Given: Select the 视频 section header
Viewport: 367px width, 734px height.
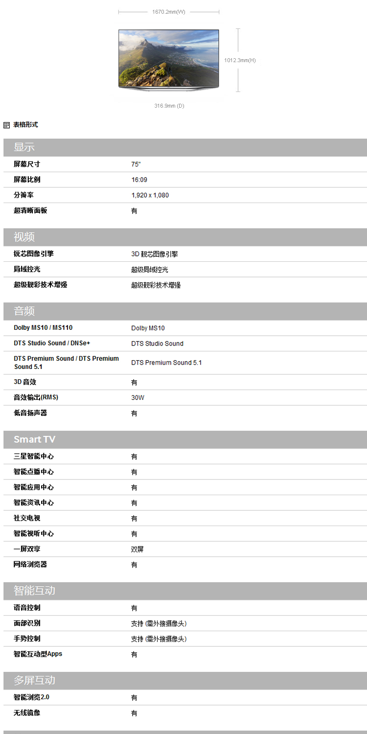Looking at the screenshot, I should click(24, 237).
